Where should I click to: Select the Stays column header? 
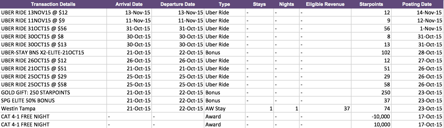tap(259, 4)
